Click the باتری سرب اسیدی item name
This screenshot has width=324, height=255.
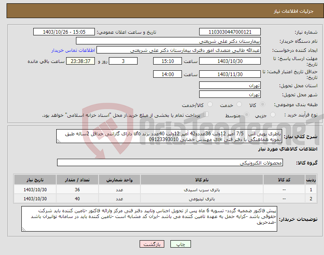(202, 190)
